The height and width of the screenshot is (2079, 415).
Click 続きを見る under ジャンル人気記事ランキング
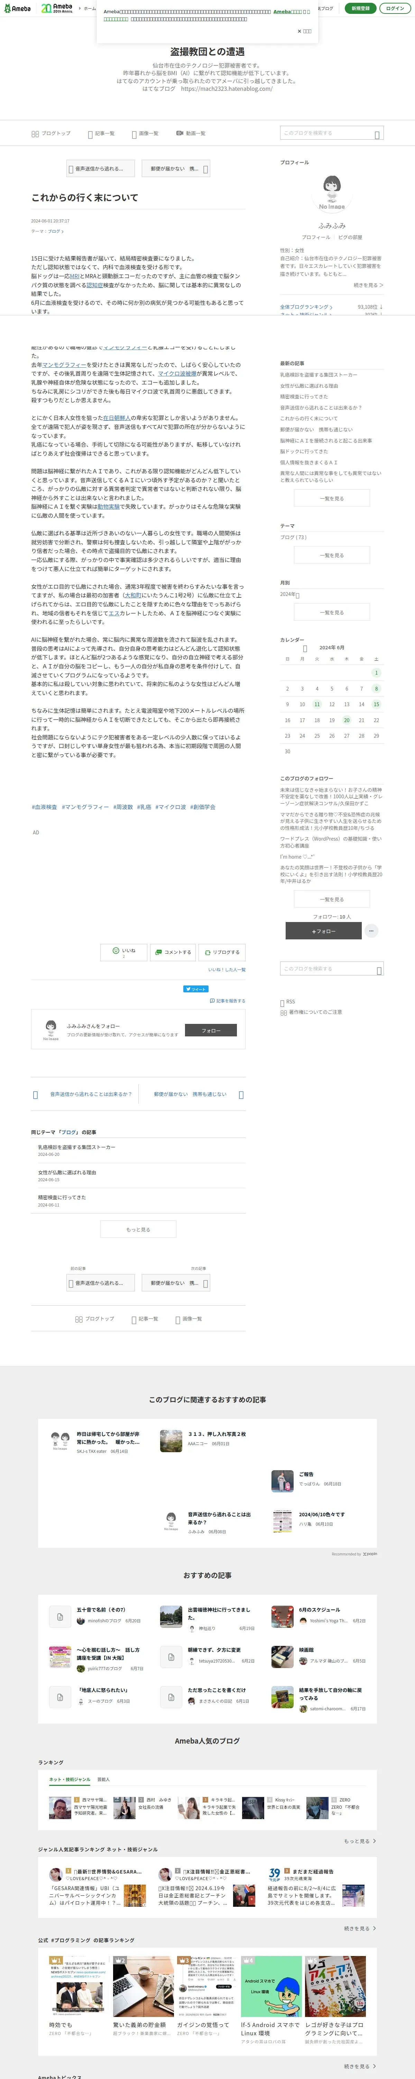click(360, 1928)
